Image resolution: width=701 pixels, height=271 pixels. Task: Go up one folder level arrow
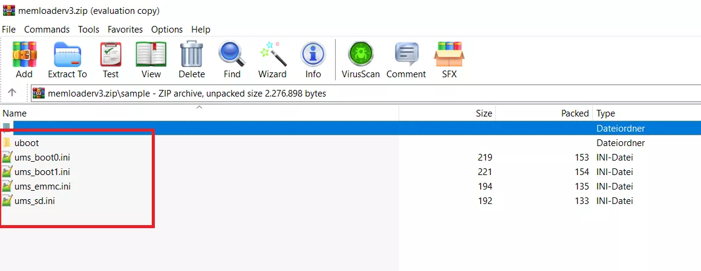[x=11, y=93]
